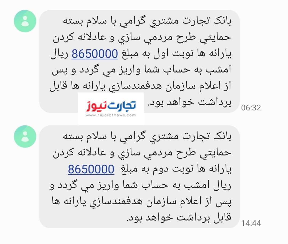Click 'برداشت خواهد بود.' ending the first message

click(190, 102)
